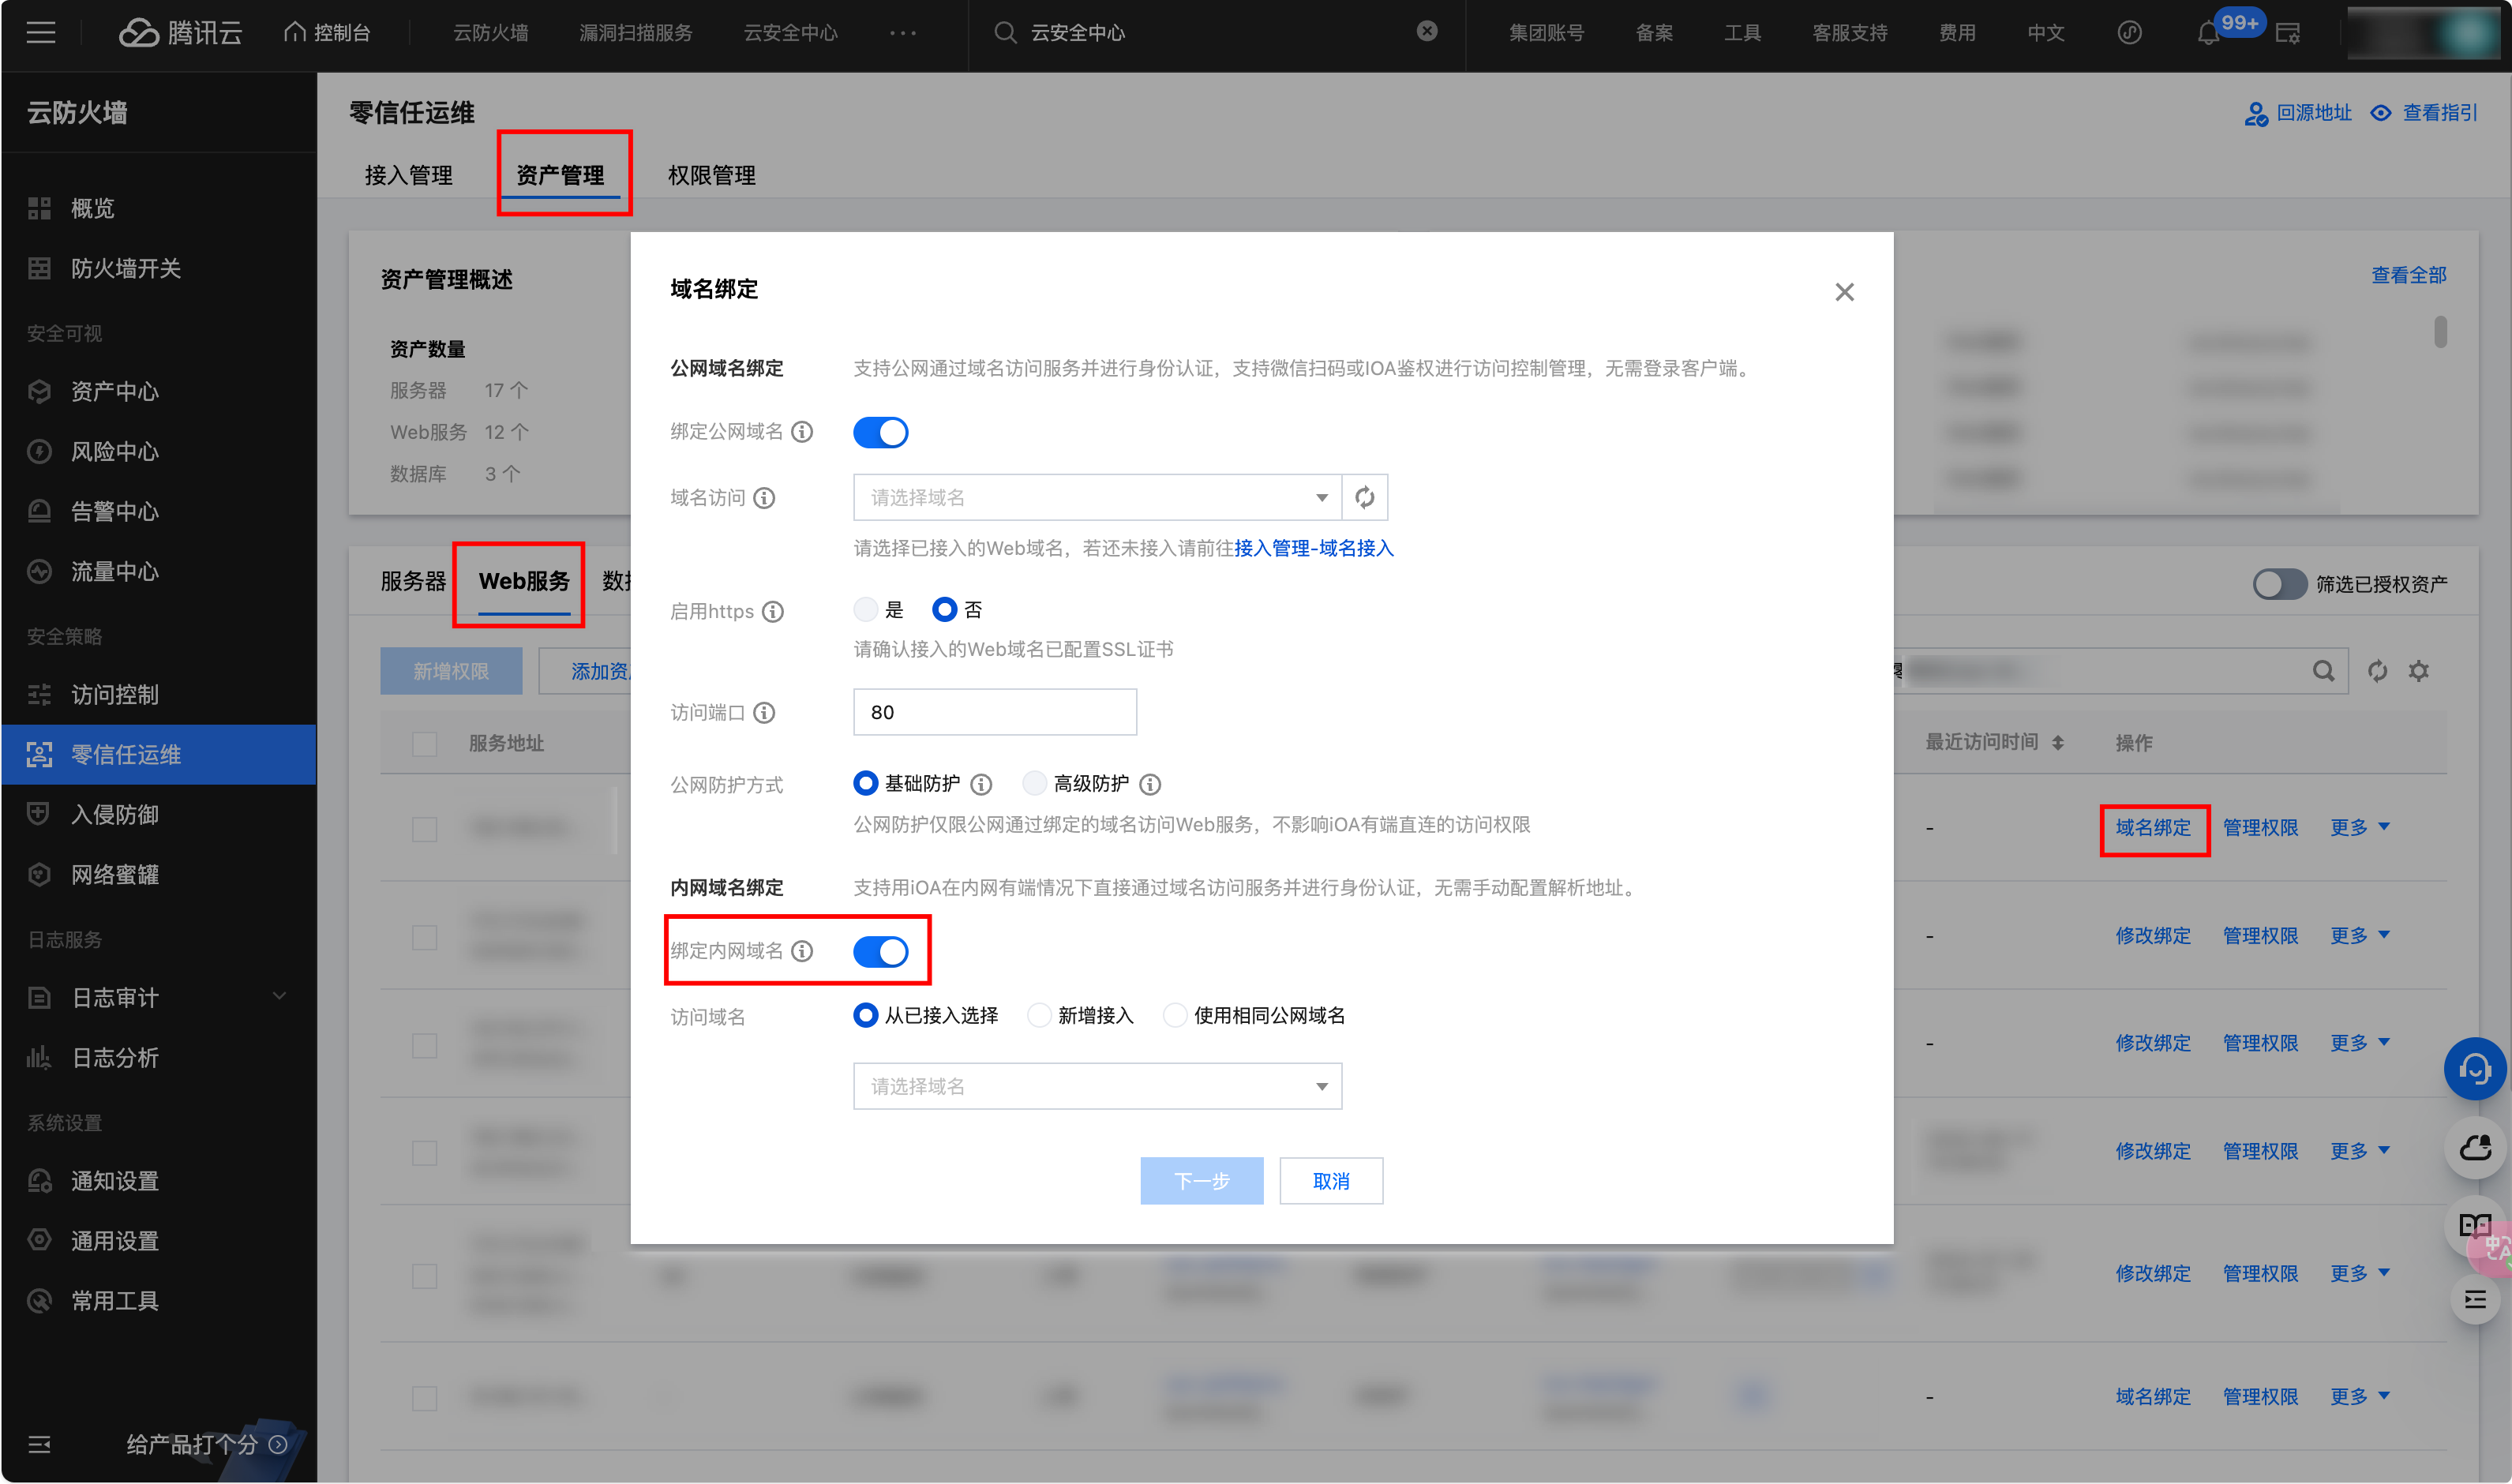Open 入侵防御 in the sidebar menu
2512x1484 pixels.
point(114,814)
